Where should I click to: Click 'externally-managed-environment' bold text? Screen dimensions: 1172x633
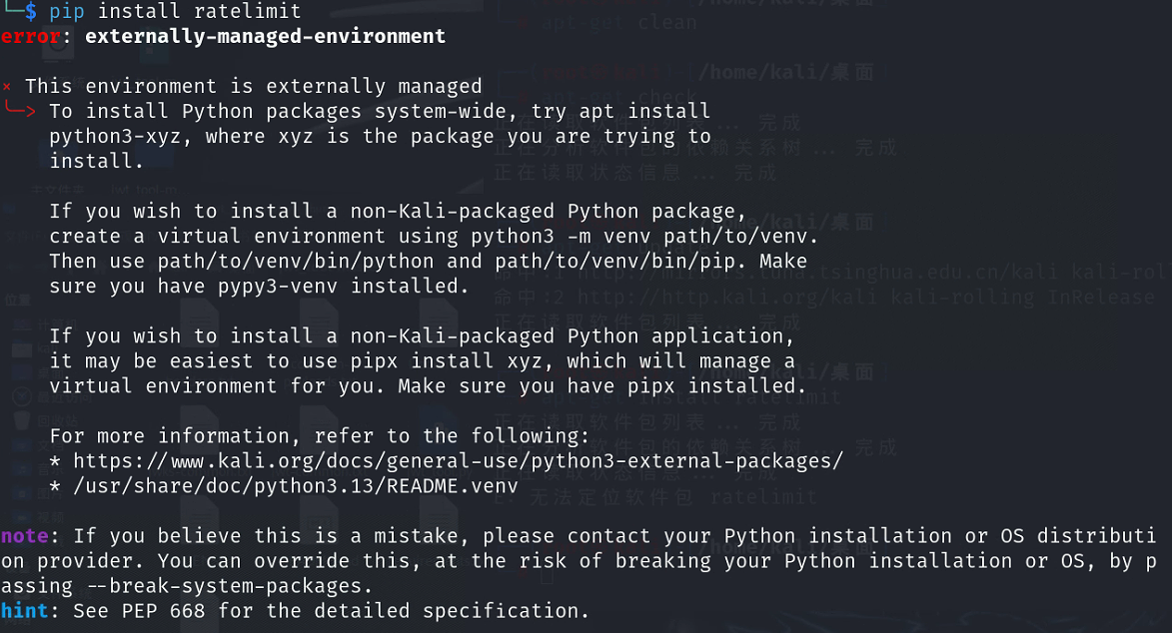(x=266, y=37)
